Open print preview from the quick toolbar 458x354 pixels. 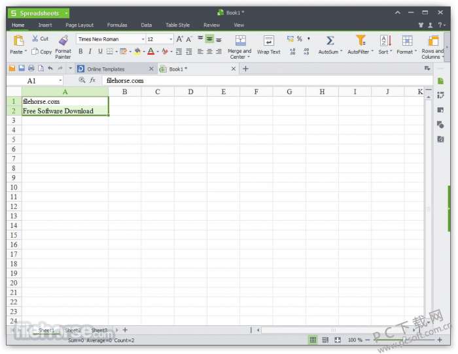pyautogui.click(x=41, y=69)
